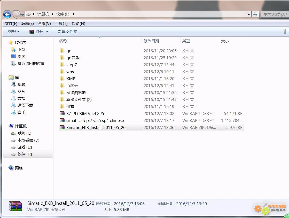Open drive 系统 (C:)
The width and height of the screenshot is (289, 218).
(x=25, y=133)
